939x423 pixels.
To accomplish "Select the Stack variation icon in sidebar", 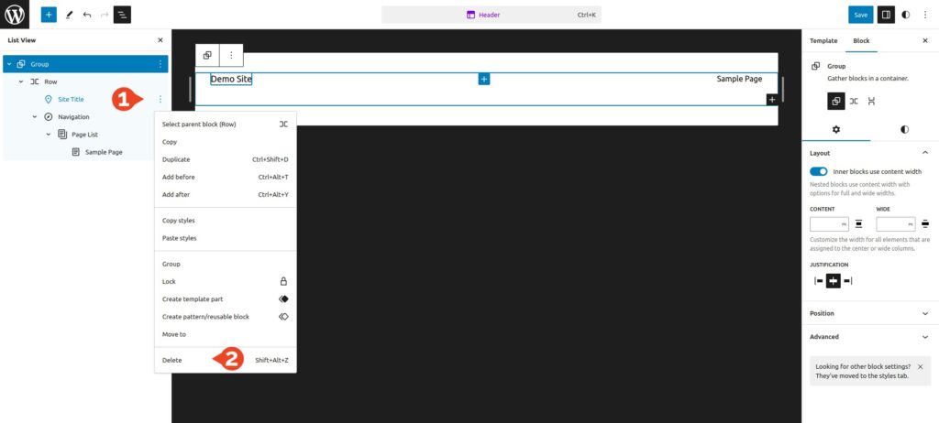I will point(871,102).
